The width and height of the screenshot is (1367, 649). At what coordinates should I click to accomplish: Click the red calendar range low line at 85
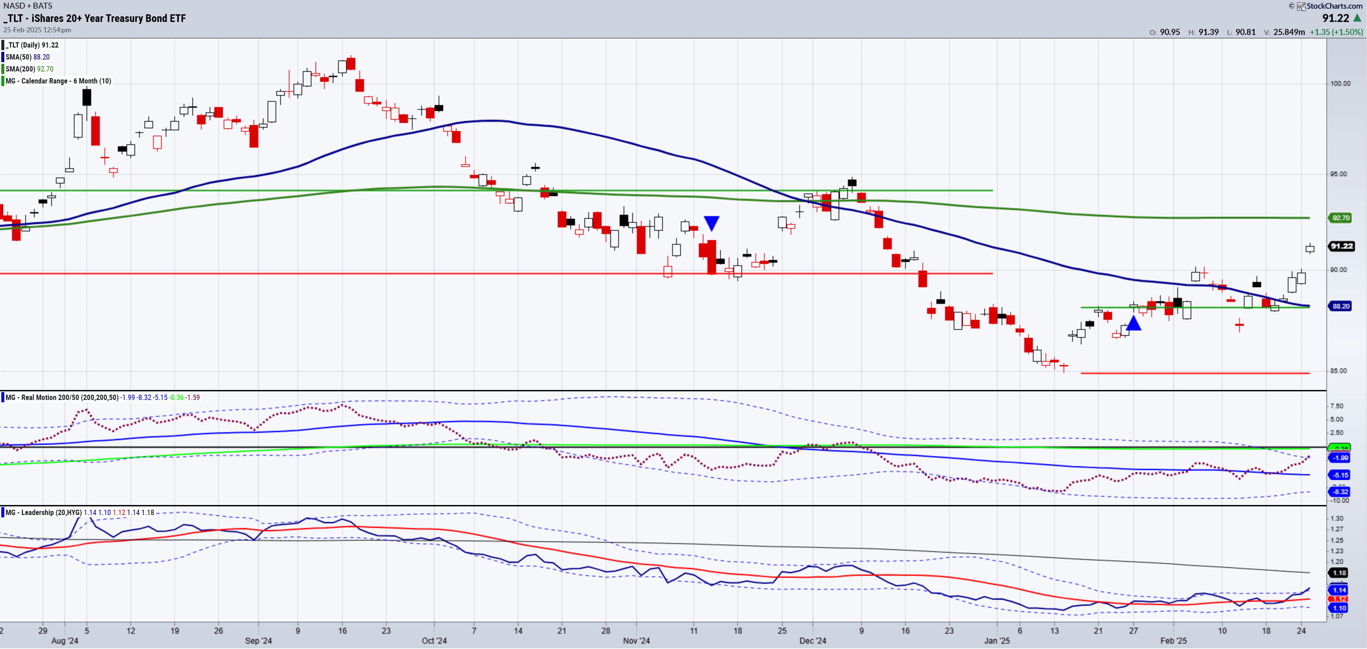click(1195, 373)
